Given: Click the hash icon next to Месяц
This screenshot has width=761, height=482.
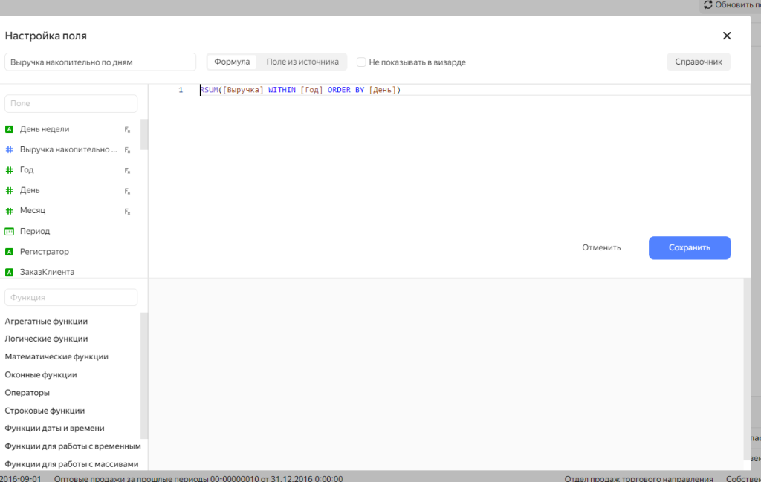Looking at the screenshot, I should click(10, 211).
